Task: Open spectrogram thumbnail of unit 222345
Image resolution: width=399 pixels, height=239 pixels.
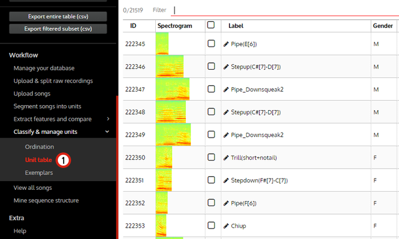Action: click(x=162, y=44)
